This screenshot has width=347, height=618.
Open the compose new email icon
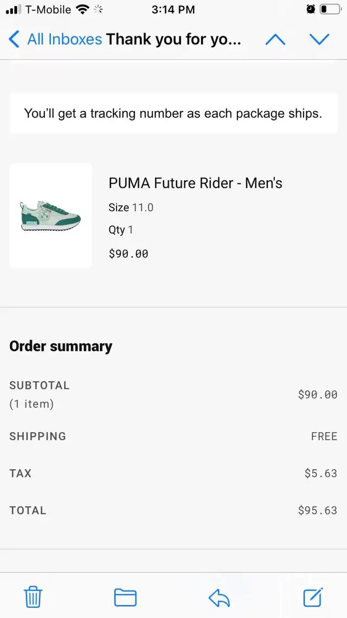click(x=312, y=596)
